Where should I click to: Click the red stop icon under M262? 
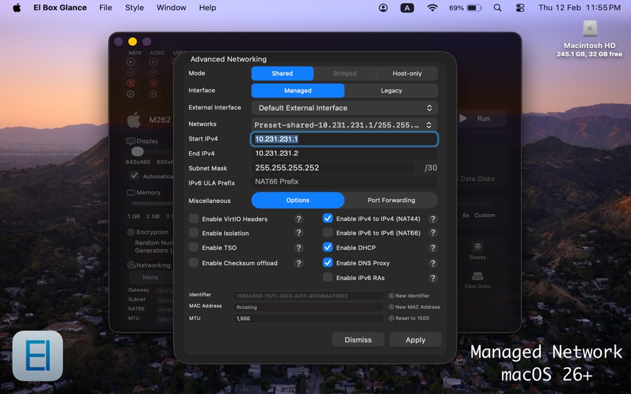153,82
